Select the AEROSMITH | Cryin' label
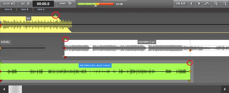The image size is (229, 93). pyautogui.click(x=147, y=42)
